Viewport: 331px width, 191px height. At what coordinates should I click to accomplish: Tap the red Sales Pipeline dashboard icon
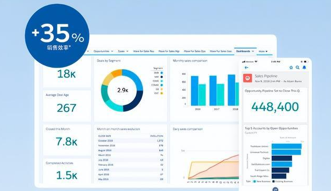[x=247, y=78]
